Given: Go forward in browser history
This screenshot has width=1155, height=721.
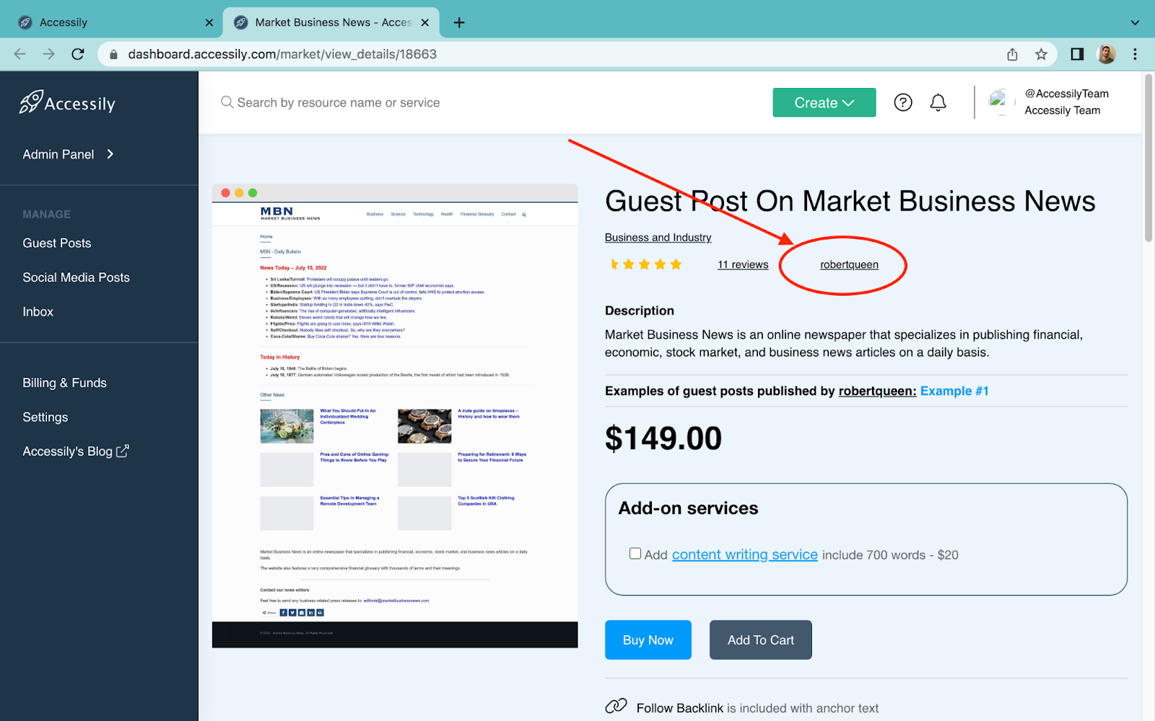Looking at the screenshot, I should coord(48,54).
